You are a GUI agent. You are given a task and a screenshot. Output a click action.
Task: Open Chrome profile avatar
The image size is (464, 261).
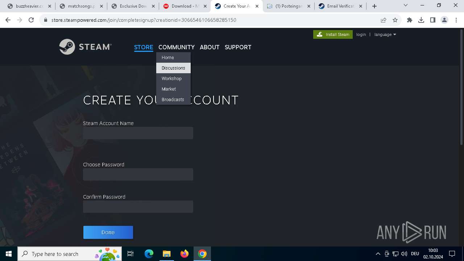click(x=444, y=20)
